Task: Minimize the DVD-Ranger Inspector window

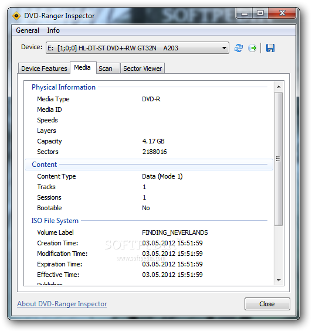Action: tap(245, 13)
